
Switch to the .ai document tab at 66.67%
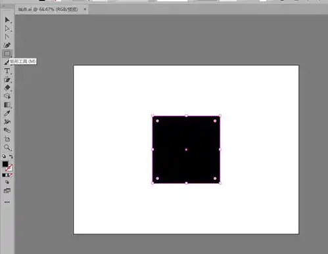click(x=48, y=9)
